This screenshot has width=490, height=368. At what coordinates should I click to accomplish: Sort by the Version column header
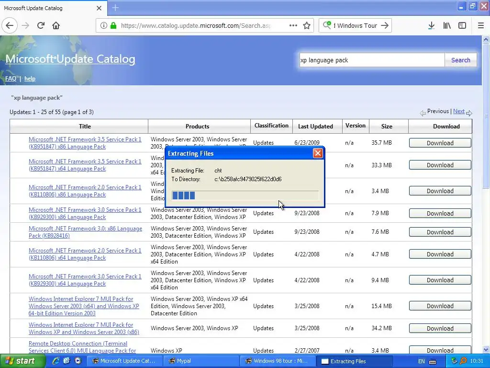356,126
